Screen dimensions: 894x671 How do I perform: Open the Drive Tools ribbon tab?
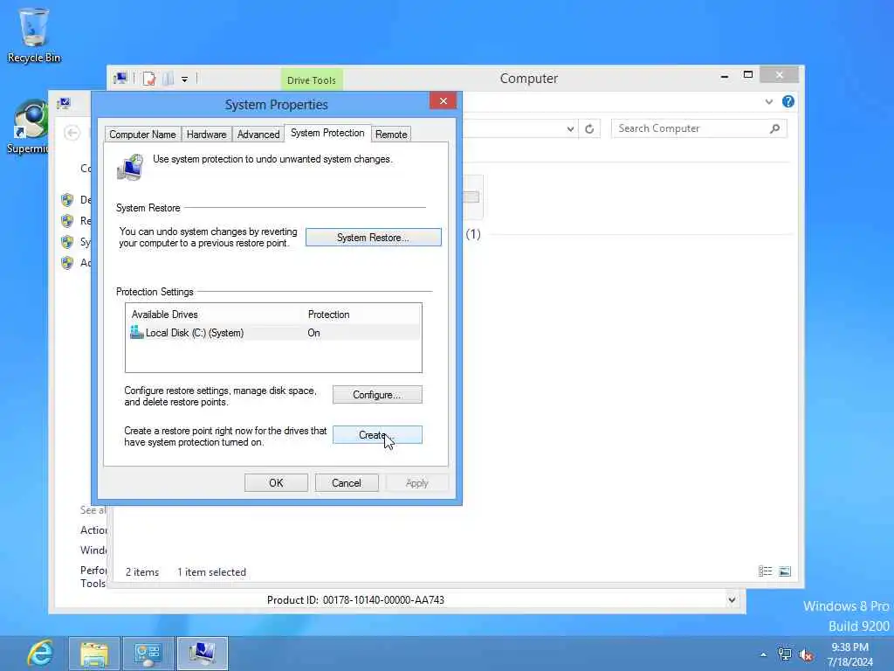point(312,80)
